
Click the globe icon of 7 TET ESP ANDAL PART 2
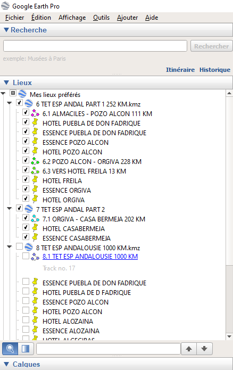coord(29,209)
